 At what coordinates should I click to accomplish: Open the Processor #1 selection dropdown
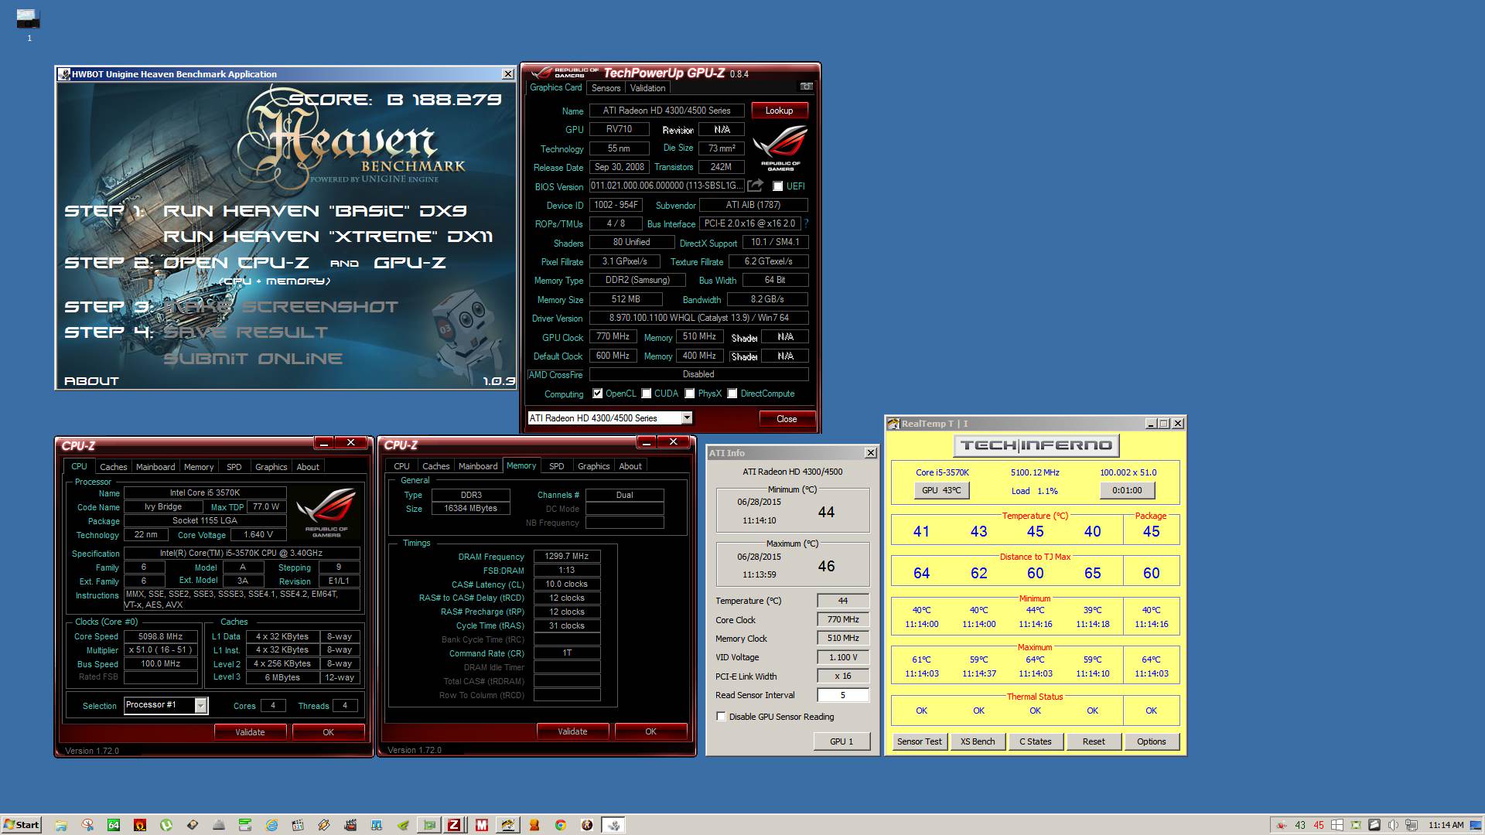[201, 705]
